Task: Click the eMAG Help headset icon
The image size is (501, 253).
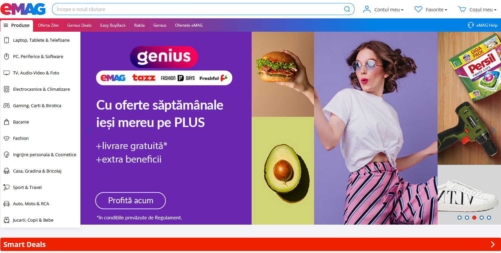Action: pyautogui.click(x=471, y=25)
